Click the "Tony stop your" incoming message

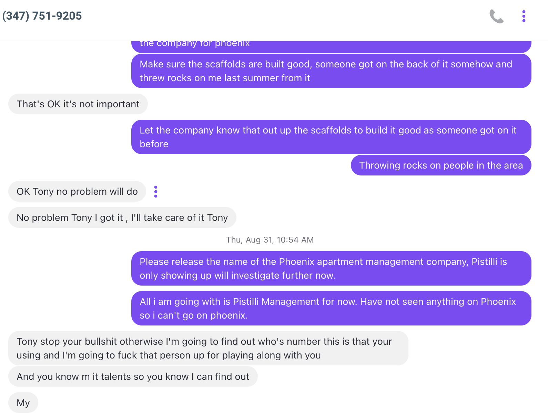[208, 348]
